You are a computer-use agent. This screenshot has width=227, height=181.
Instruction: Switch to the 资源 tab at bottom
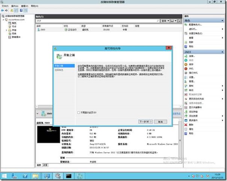click(x=45, y=165)
